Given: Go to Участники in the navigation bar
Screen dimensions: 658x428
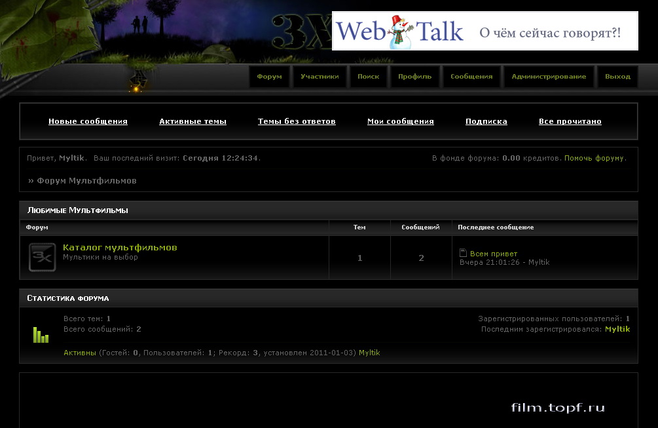Looking at the screenshot, I should point(320,77).
